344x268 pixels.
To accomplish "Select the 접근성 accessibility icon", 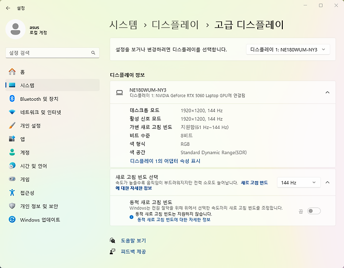I will pyautogui.click(x=12, y=193).
